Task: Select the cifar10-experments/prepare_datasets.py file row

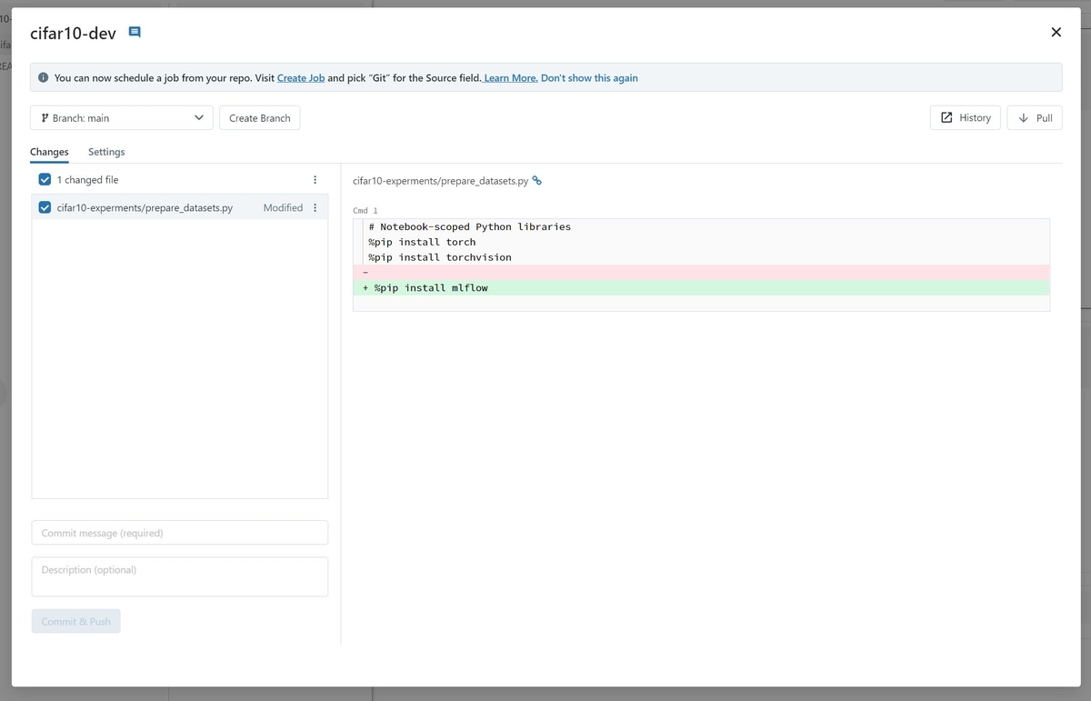Action: coord(180,207)
